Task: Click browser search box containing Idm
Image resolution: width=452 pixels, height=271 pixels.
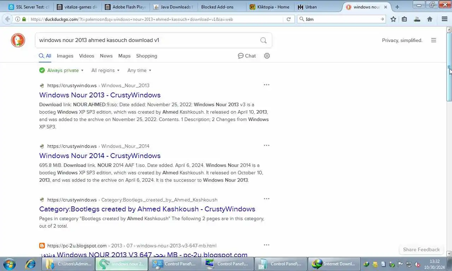Action: pos(342,19)
